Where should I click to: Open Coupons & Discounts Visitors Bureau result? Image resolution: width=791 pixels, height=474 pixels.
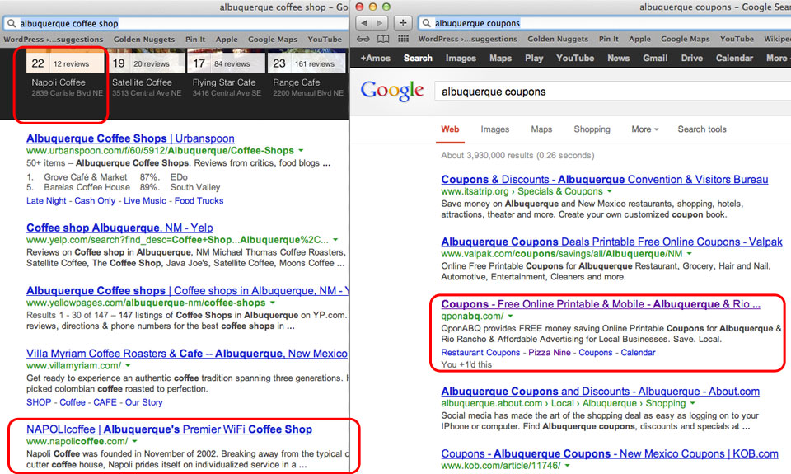(604, 179)
